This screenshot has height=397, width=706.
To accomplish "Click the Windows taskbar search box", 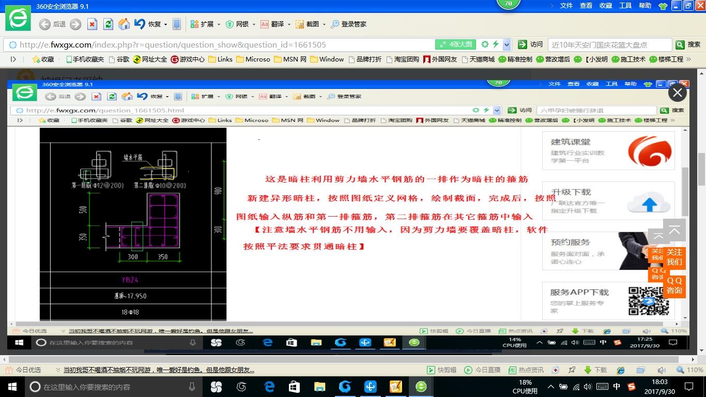I will point(114,387).
